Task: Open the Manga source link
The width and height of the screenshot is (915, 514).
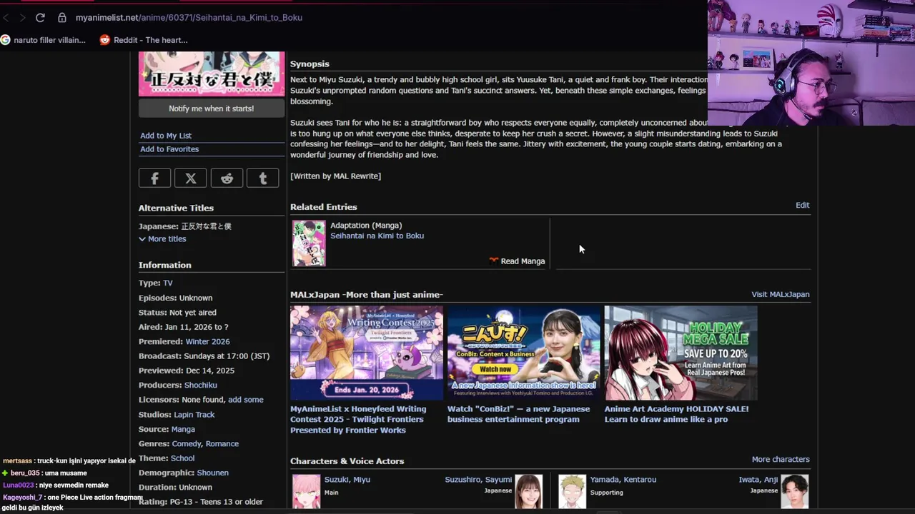Action: click(183, 429)
